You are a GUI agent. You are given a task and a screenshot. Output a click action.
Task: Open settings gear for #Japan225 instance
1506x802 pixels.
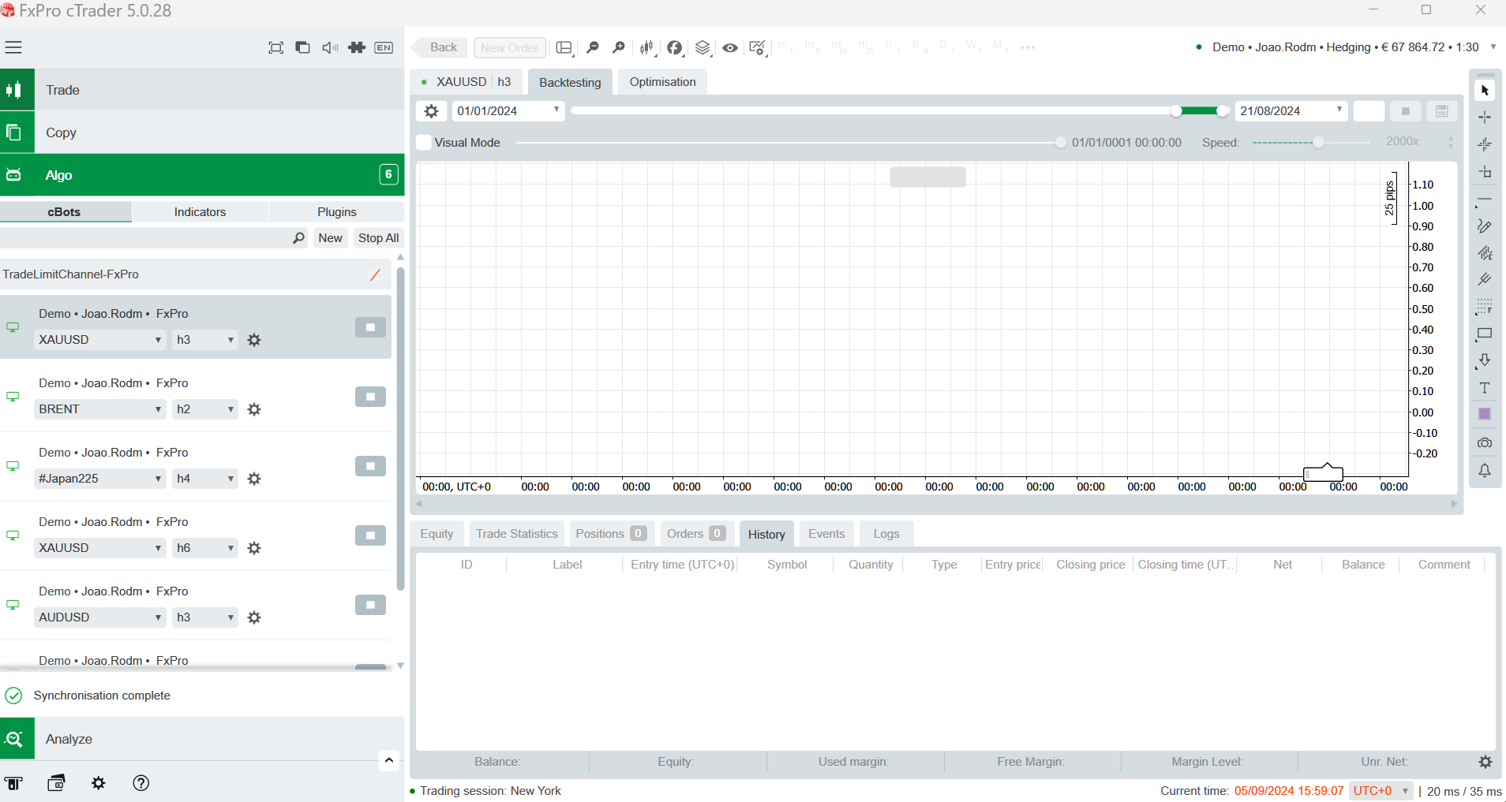254,479
